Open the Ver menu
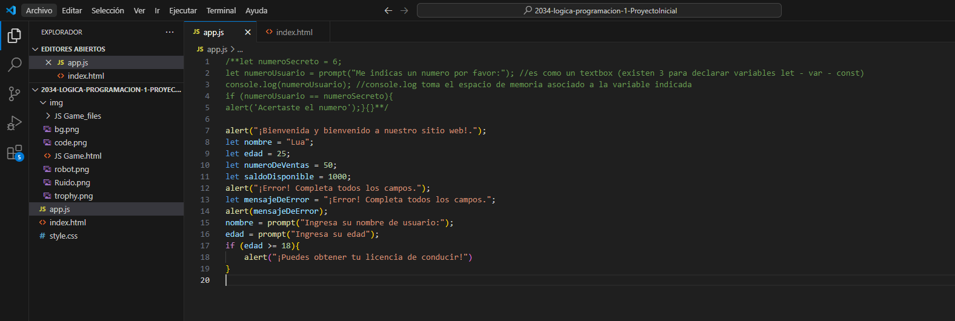The image size is (955, 321). [x=139, y=10]
